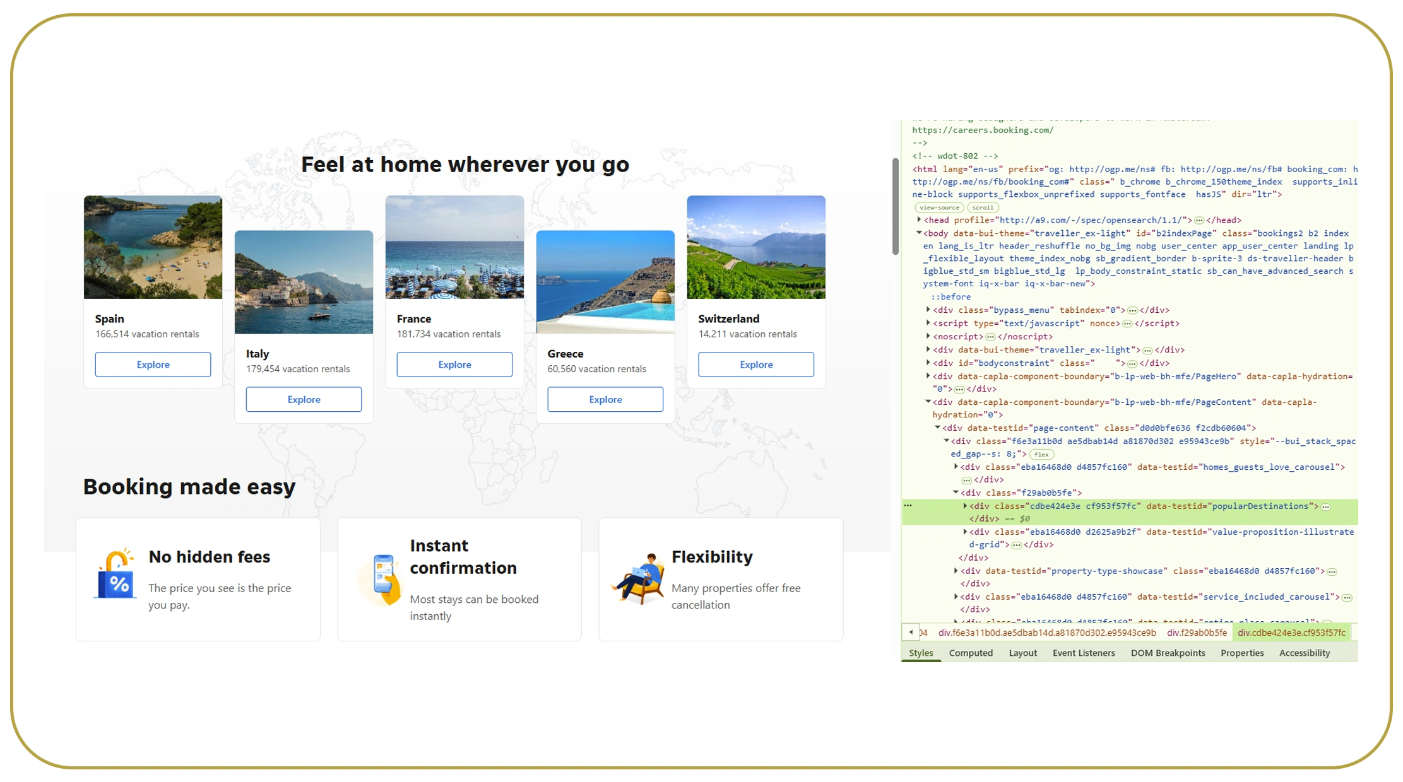Switch to the Styles tab
Viewport: 1403px width, 782px height.
(x=921, y=653)
